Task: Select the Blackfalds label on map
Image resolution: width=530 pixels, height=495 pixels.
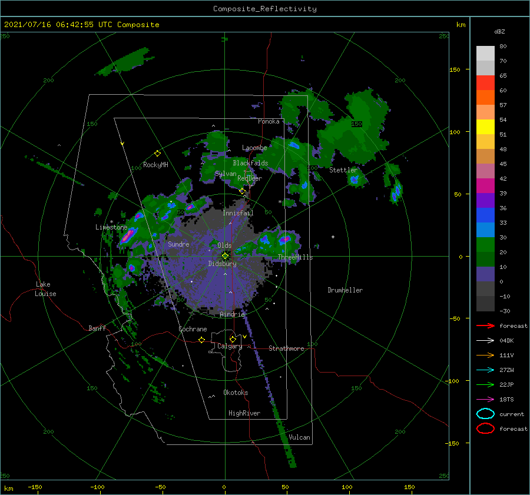Action: [250, 163]
